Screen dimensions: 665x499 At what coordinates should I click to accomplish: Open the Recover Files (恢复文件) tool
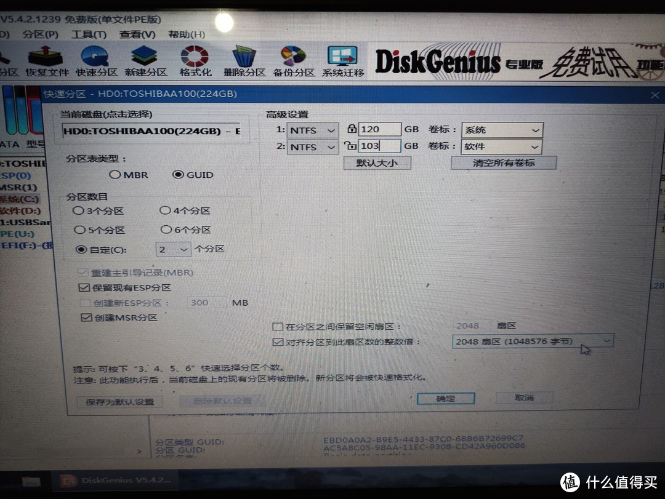[x=47, y=62]
